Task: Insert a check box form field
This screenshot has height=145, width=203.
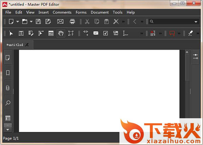Action: (106, 33)
